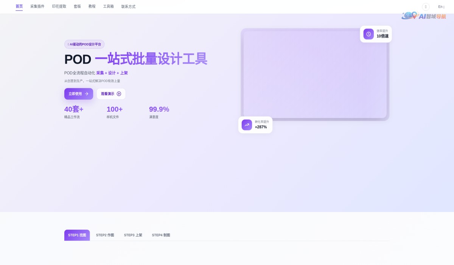
Task: Click the play icon inside 观看演示 button
Action: coord(119,94)
